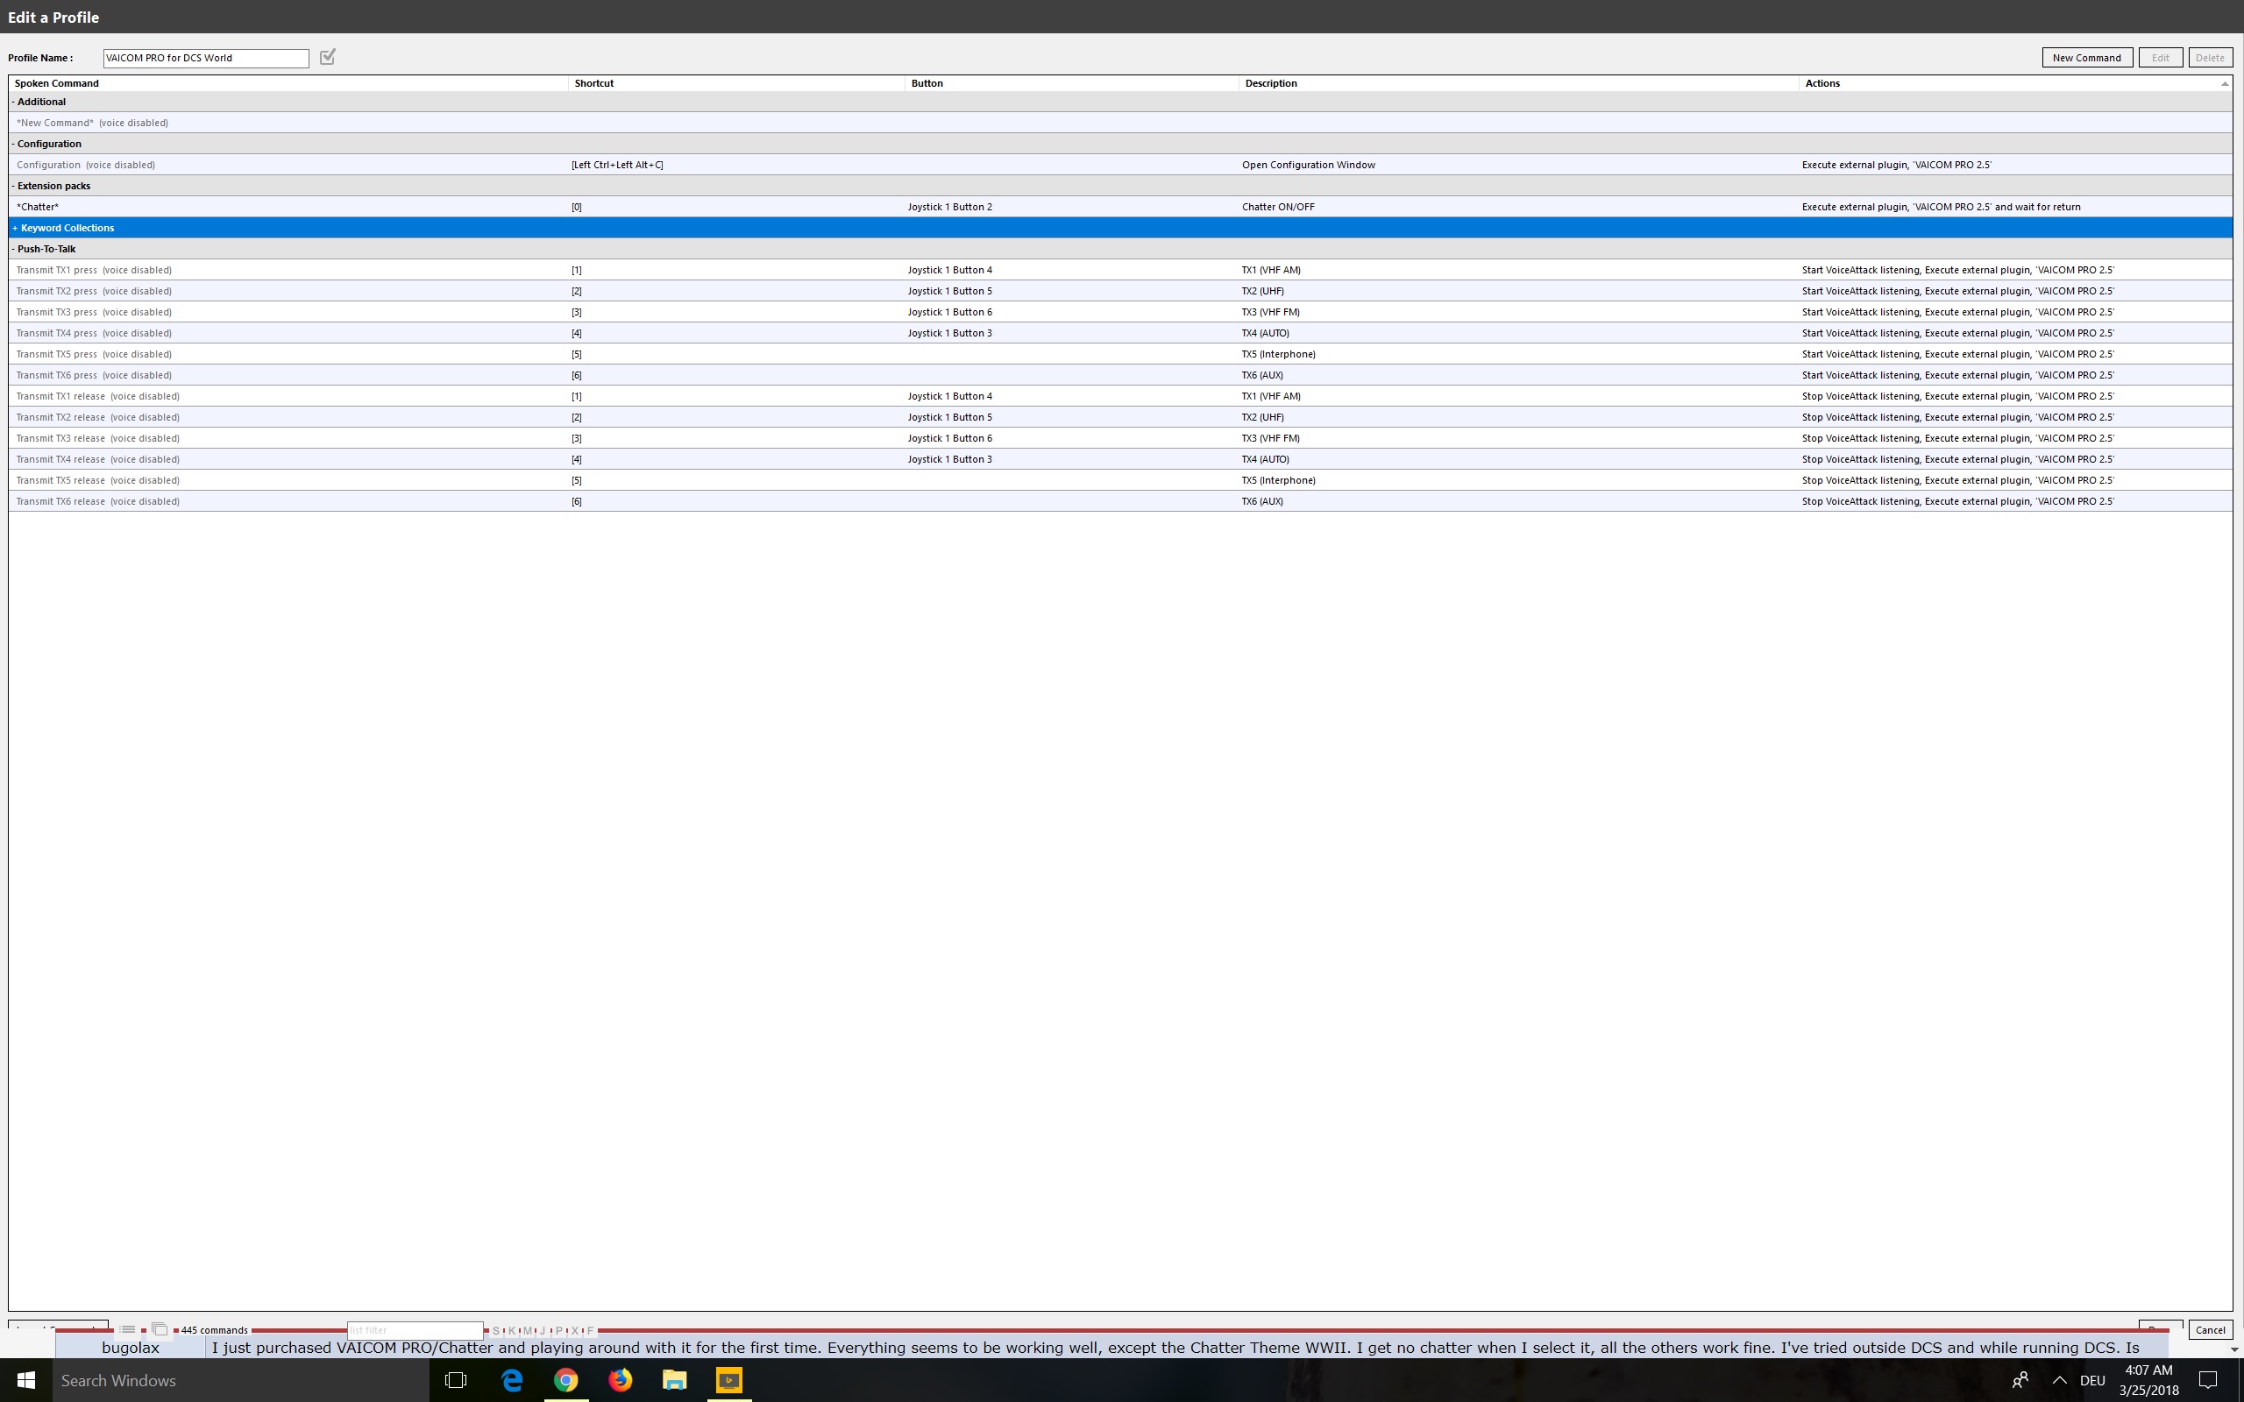Click the VoiceAttack taskbar icon
This screenshot has height=1402, width=2244.
[728, 1381]
